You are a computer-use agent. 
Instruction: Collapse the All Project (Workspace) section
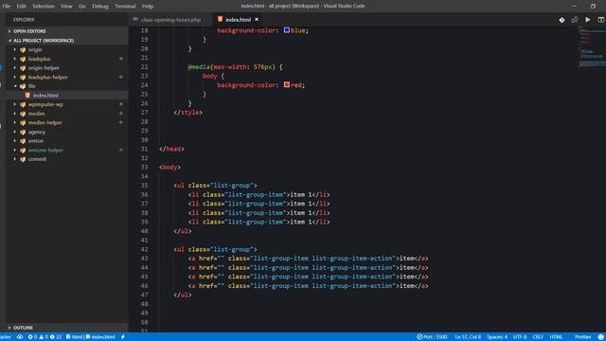coord(44,40)
